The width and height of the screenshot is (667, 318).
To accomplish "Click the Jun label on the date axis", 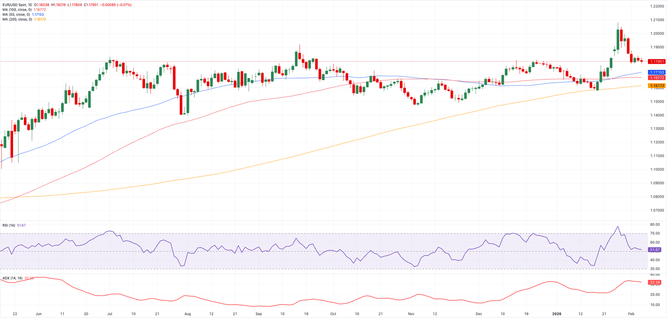I will click(39, 313).
